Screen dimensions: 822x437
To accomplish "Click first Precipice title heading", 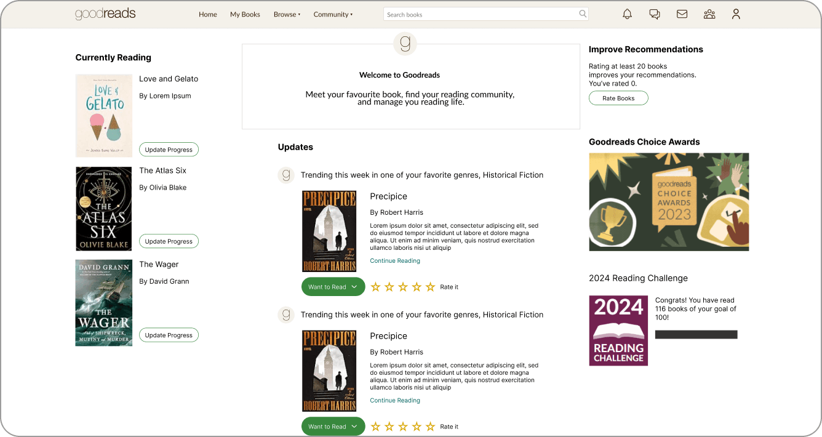I will click(388, 196).
